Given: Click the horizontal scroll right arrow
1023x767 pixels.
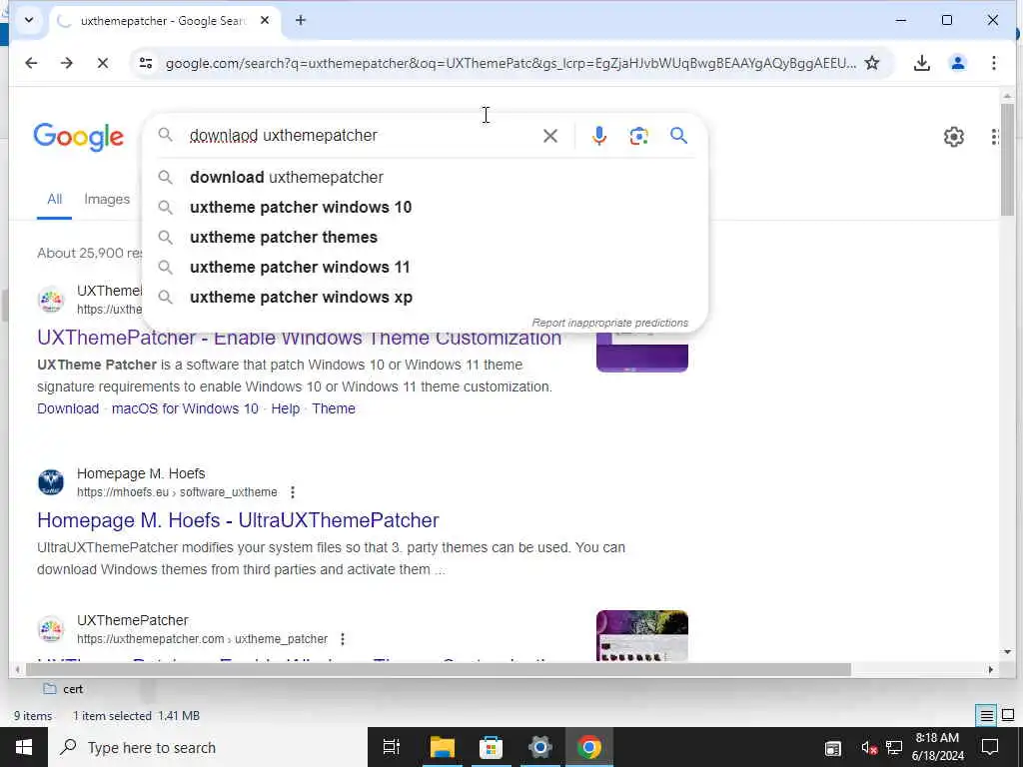Looking at the screenshot, I should coord(990,670).
